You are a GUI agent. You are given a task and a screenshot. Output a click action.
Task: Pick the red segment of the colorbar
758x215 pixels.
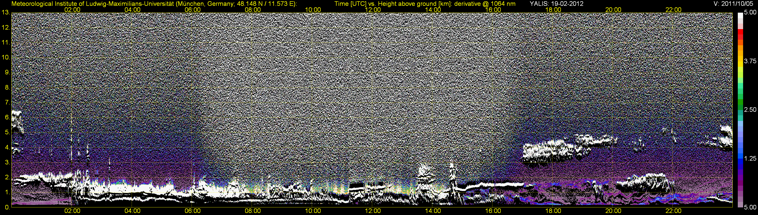pyautogui.click(x=740, y=32)
